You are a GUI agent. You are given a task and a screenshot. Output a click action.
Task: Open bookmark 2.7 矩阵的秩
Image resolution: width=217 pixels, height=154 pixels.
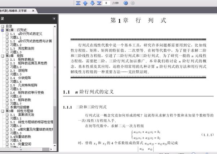coord(20,100)
